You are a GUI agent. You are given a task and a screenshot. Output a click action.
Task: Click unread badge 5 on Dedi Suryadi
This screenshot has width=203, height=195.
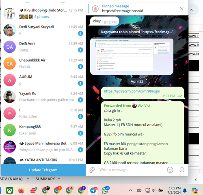(x=80, y=33)
